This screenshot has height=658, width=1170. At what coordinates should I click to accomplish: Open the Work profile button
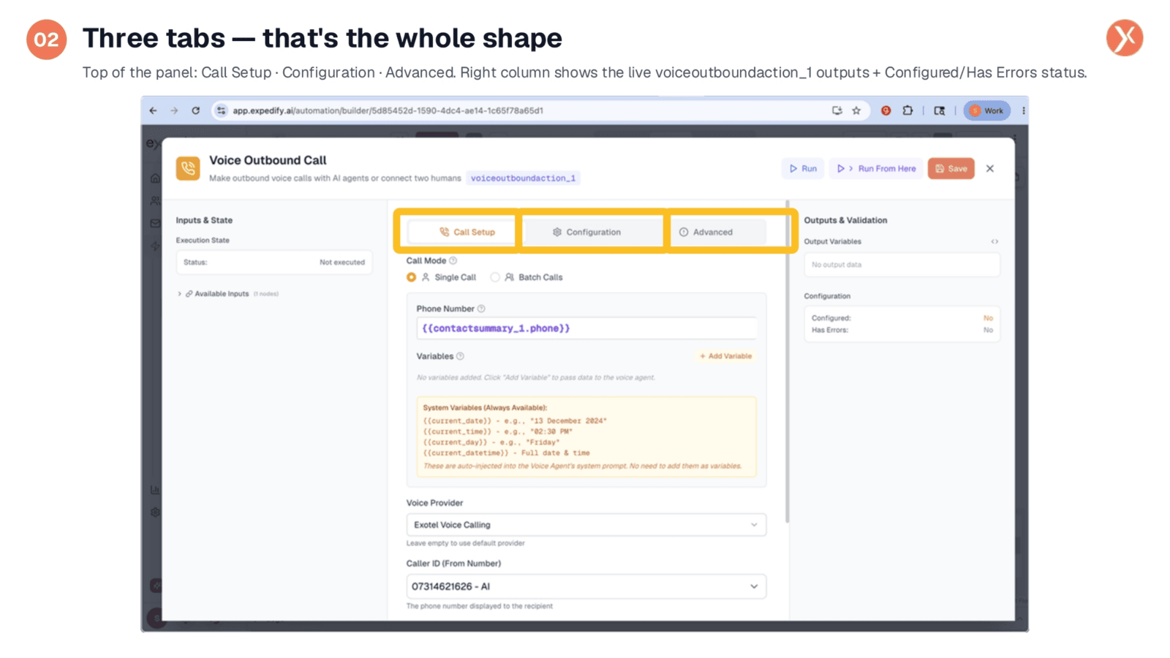[986, 110]
